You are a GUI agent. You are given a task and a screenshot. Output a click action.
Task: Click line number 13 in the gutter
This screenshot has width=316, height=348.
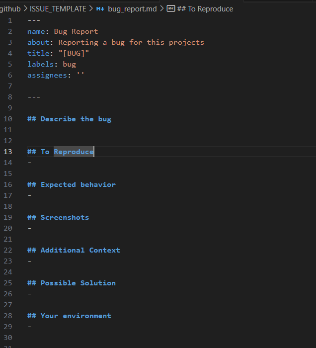8,152
